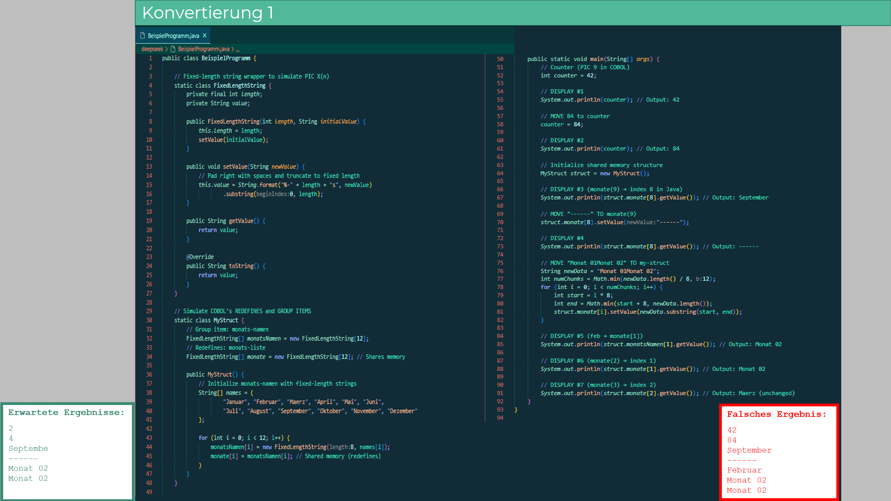
Task: Expand the breadcrumb ellipsis symbol list
Action: coord(238,49)
